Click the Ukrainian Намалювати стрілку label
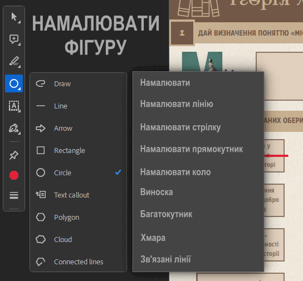The height and width of the screenshot is (281, 303). click(180, 127)
